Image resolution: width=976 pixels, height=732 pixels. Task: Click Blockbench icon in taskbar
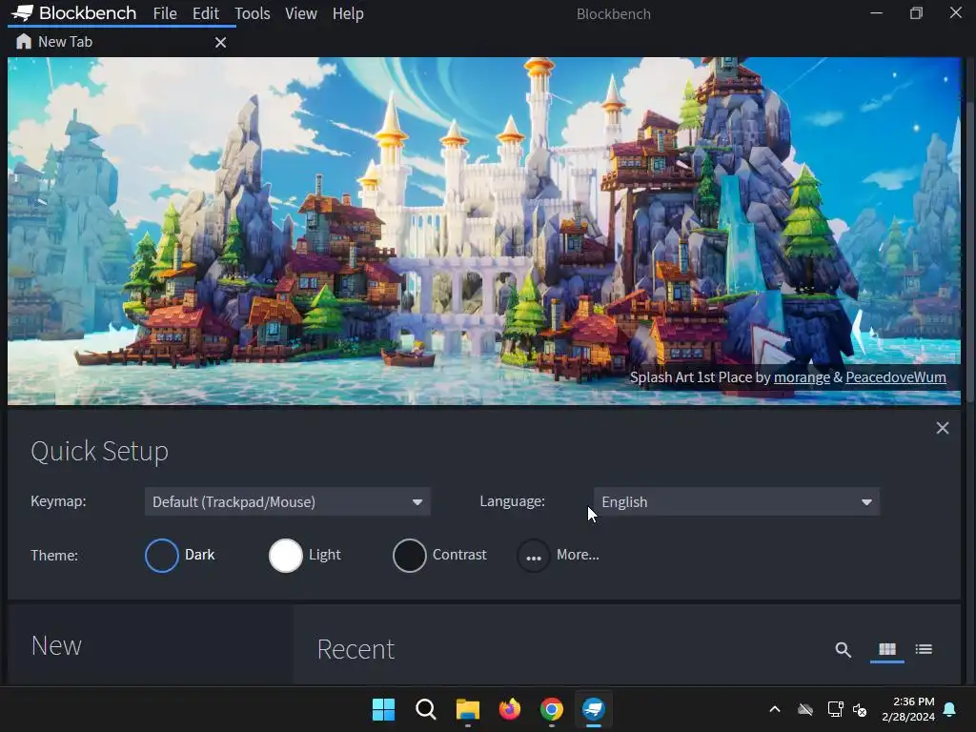594,709
